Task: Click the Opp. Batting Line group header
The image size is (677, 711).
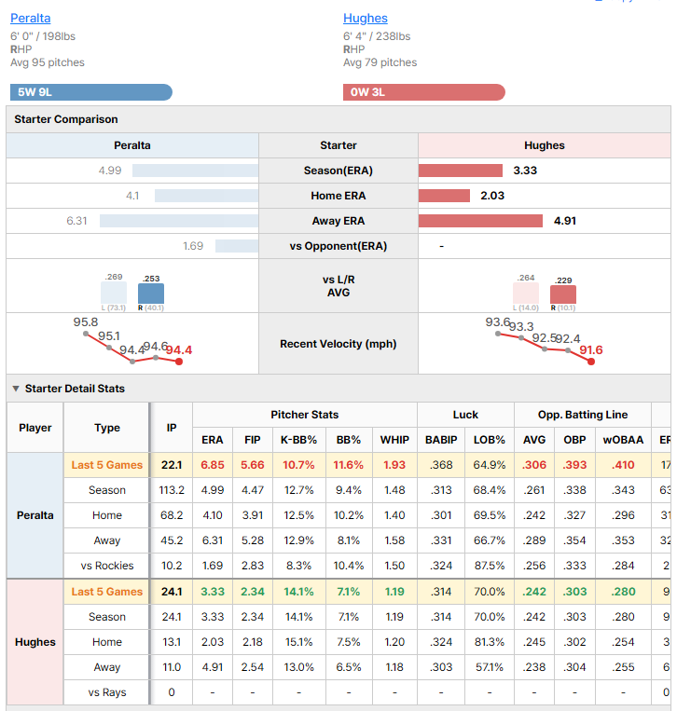Action: 583,415
